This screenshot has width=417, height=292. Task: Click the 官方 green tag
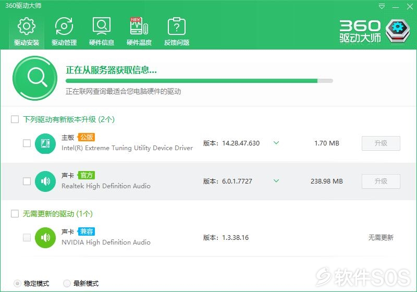coord(87,175)
